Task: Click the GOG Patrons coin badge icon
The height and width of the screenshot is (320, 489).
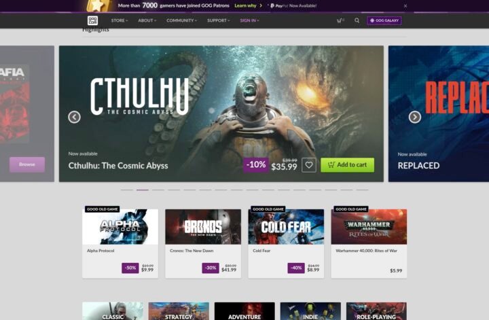Action: tap(100, 5)
